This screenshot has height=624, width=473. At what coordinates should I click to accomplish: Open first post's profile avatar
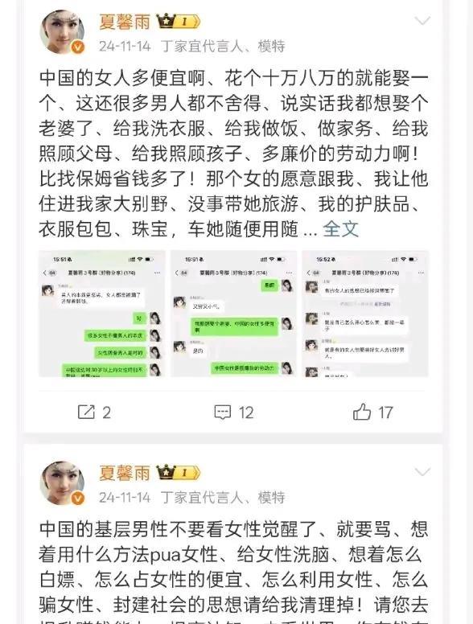[x=62, y=32]
